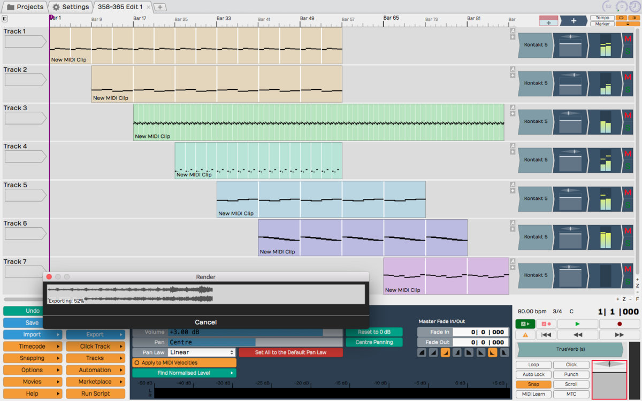Cancel the render export
Image resolution: width=642 pixels, height=401 pixels.
click(205, 322)
